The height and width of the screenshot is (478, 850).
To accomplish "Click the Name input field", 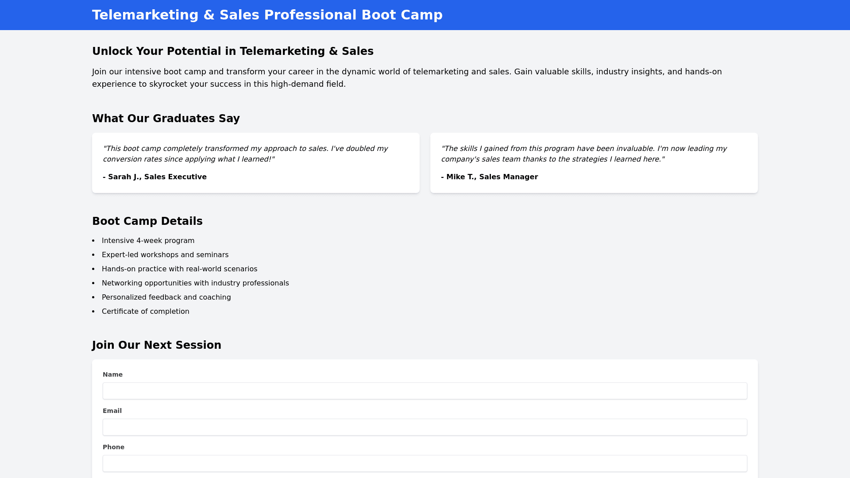I will (x=425, y=391).
